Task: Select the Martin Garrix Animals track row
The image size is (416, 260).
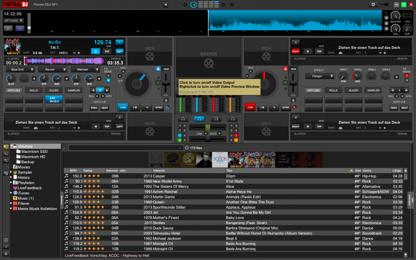Action: [234, 197]
